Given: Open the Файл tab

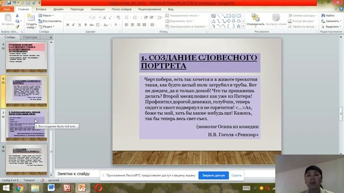Looking at the screenshot, I should [7, 9].
